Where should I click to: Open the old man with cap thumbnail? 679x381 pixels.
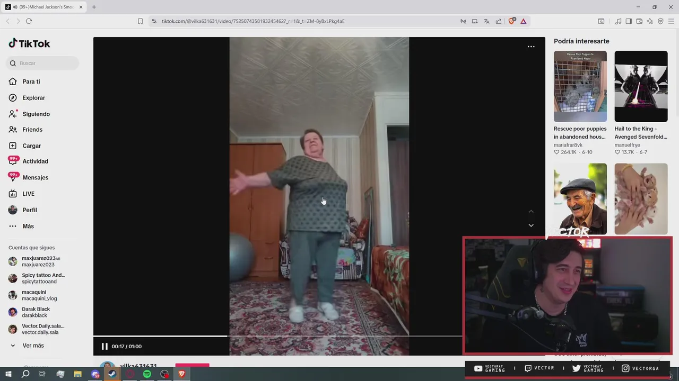(580, 199)
